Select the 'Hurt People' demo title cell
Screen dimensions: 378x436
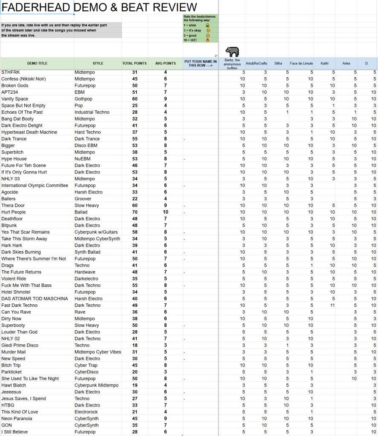point(14,212)
